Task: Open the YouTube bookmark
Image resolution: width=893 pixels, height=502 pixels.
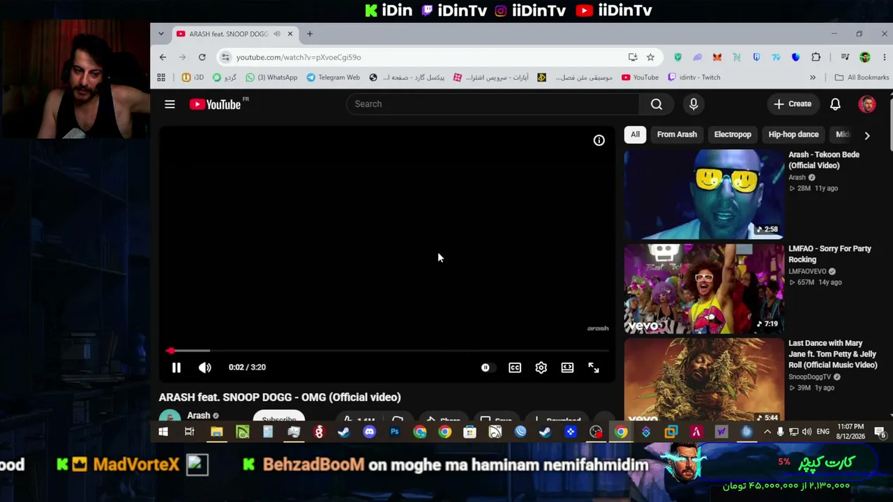Action: pyautogui.click(x=640, y=77)
